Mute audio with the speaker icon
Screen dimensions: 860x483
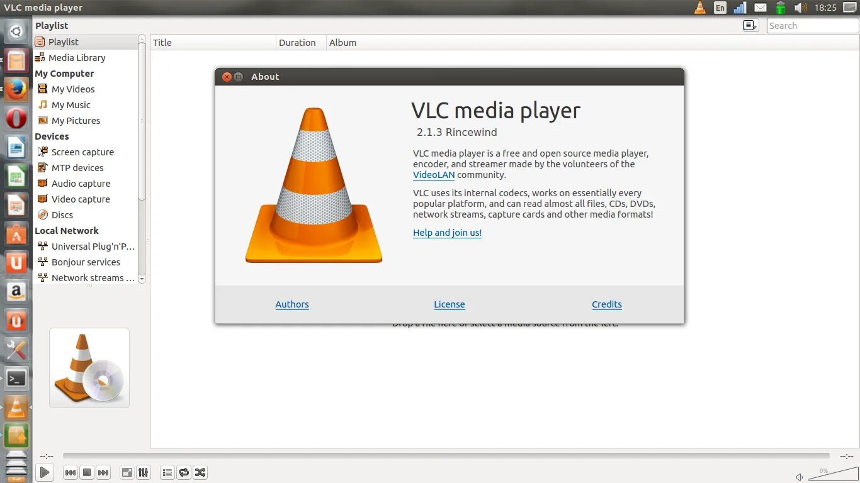tap(800, 477)
